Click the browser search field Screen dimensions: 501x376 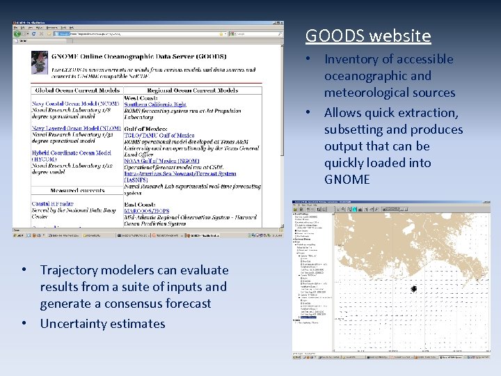[256, 33]
